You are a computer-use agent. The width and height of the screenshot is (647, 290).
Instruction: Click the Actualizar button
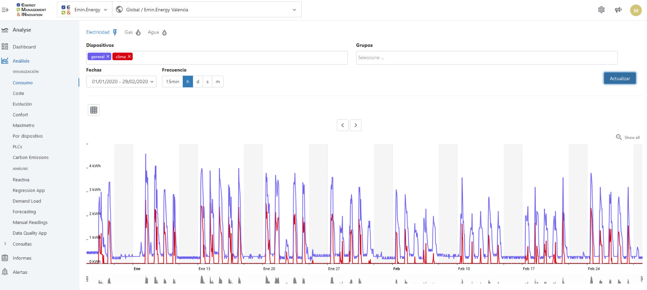click(x=620, y=78)
